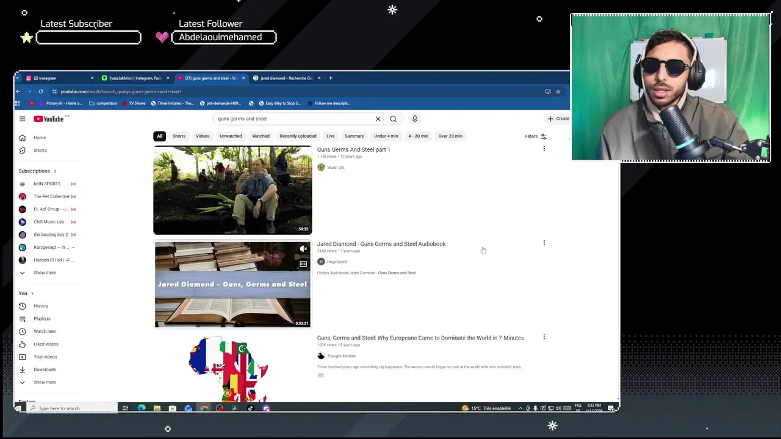Select the Summary filter chip
Screen dimensions: 781x439
click(354, 137)
